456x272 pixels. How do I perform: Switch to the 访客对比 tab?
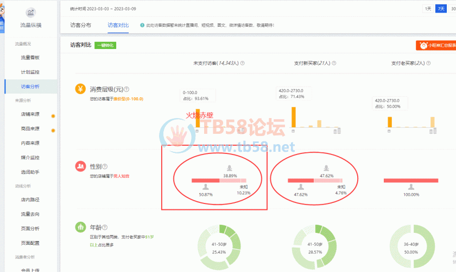tap(118, 25)
